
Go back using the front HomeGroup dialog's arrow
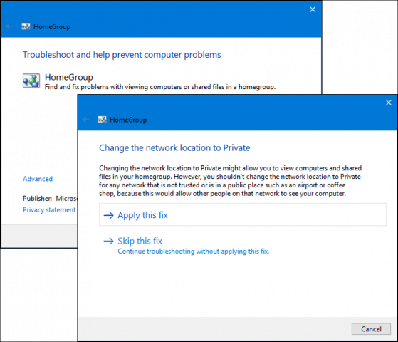coord(85,120)
